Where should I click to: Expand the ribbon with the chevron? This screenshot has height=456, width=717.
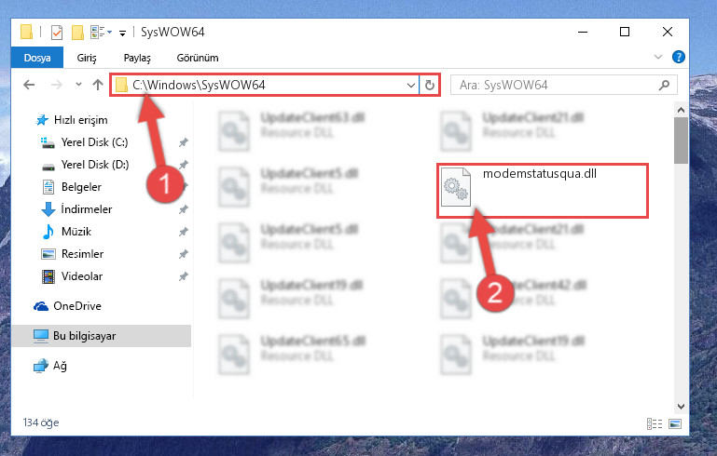[658, 57]
